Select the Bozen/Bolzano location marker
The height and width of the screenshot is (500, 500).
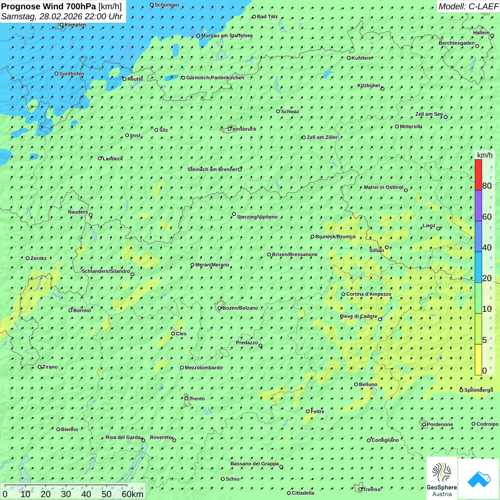220,308
